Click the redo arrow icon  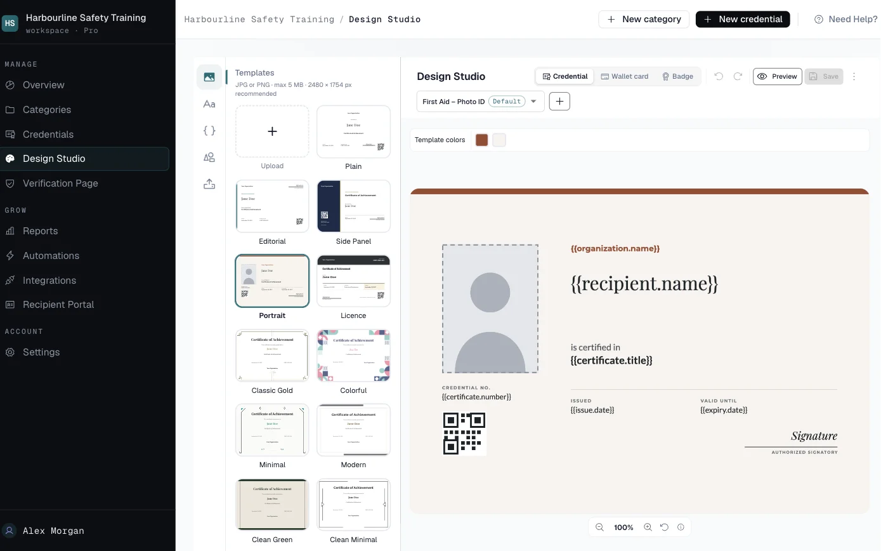[x=738, y=76]
